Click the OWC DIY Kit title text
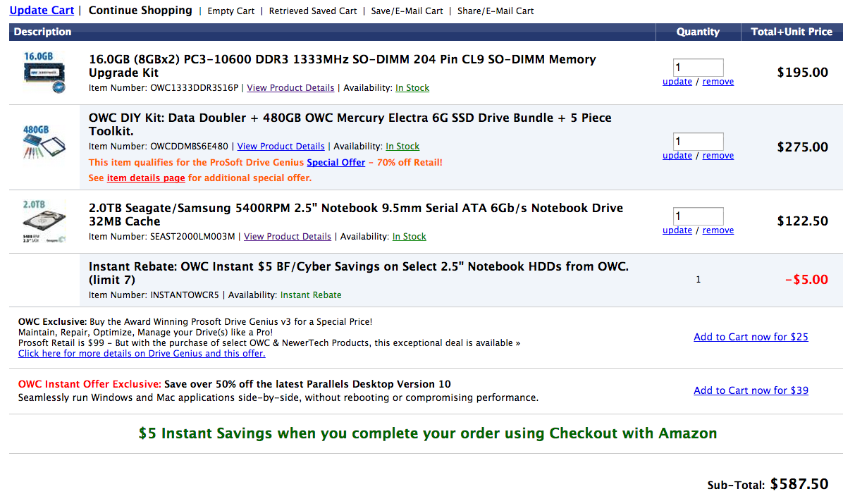This screenshot has height=494, width=843. (350, 124)
